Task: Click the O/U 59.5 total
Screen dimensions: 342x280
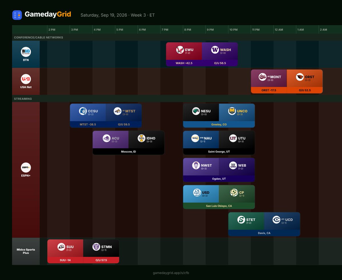Action: click(124, 124)
